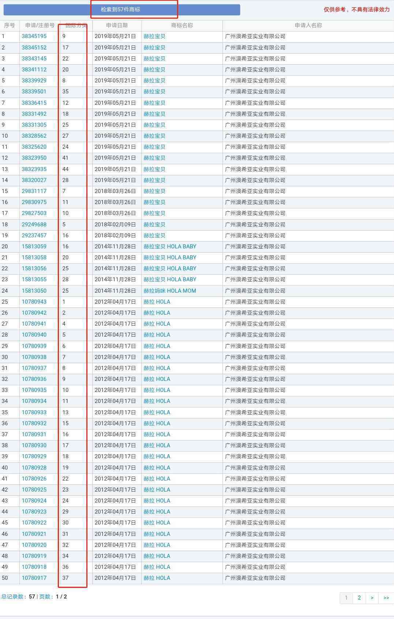This screenshot has width=394, height=619.
Task: Open registration number 15813059
Action: tap(34, 247)
